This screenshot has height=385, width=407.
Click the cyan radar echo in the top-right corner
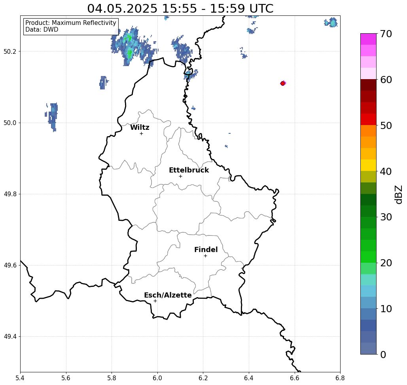pyautogui.click(x=331, y=23)
